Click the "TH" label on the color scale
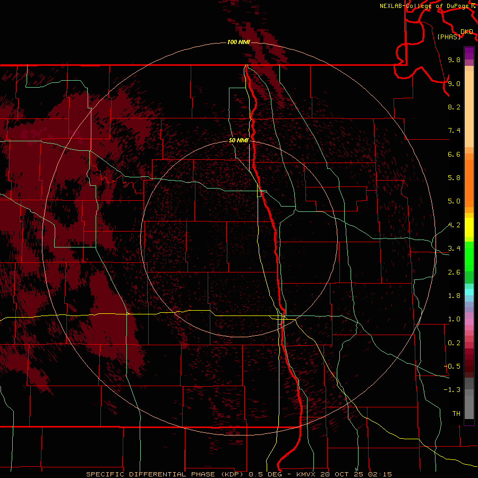478x478 pixels. pyautogui.click(x=456, y=414)
